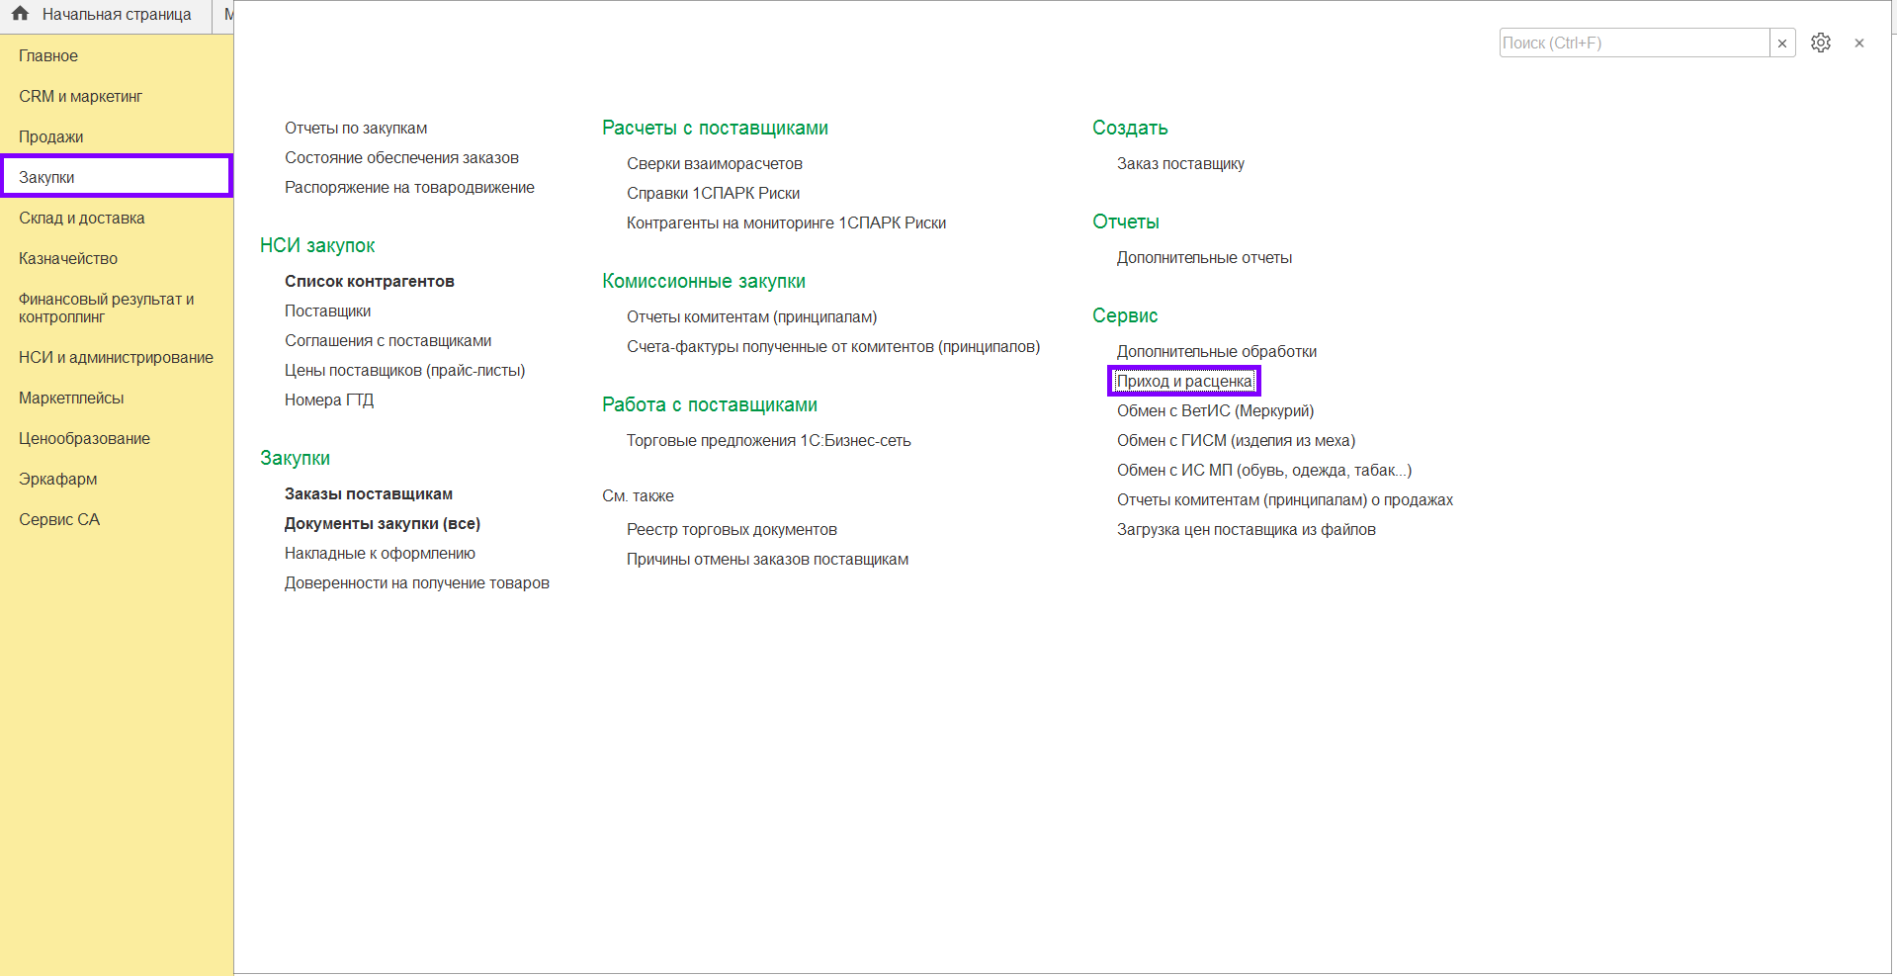Open Реестр торговых документов
Screen dimensions: 1897x976
[732, 530]
